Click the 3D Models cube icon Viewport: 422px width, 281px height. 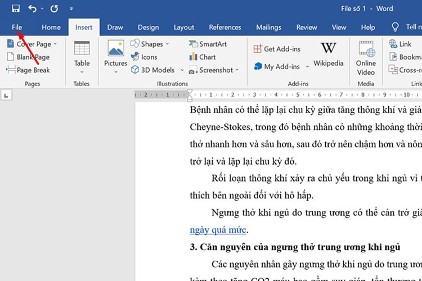(135, 70)
